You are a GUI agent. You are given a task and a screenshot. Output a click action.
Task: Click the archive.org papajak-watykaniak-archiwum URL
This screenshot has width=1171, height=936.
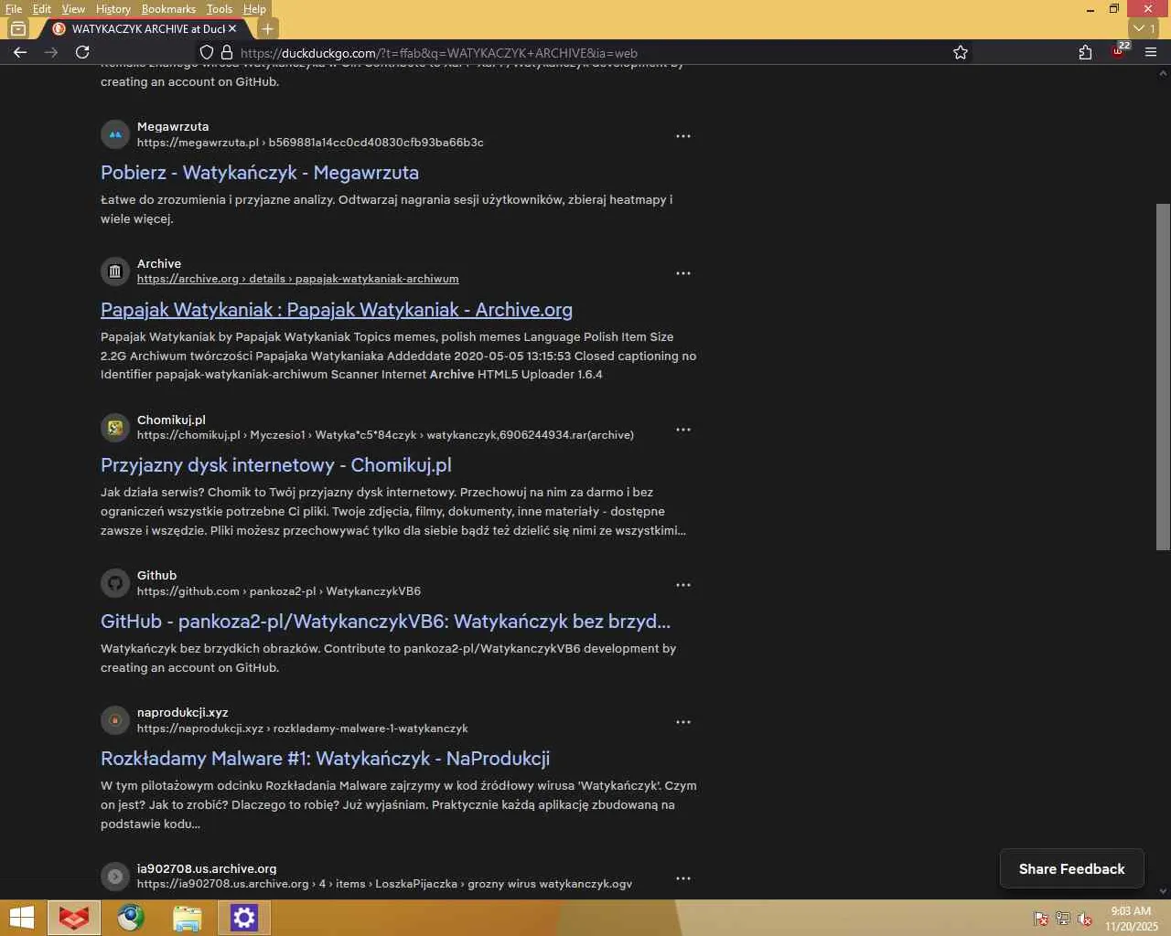298,279
